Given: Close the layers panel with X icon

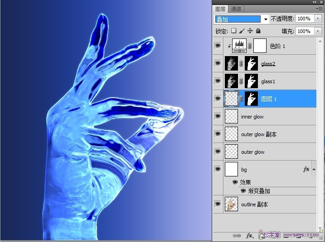Looking at the screenshot, I should (321, 2).
